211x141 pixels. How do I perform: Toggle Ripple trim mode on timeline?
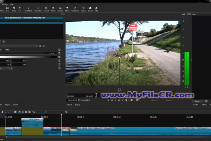coord(26,112)
